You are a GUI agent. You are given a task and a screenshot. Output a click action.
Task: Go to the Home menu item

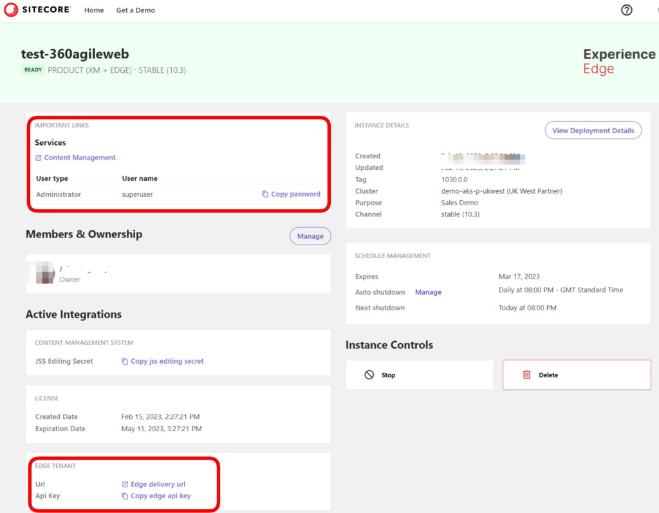[x=94, y=10]
